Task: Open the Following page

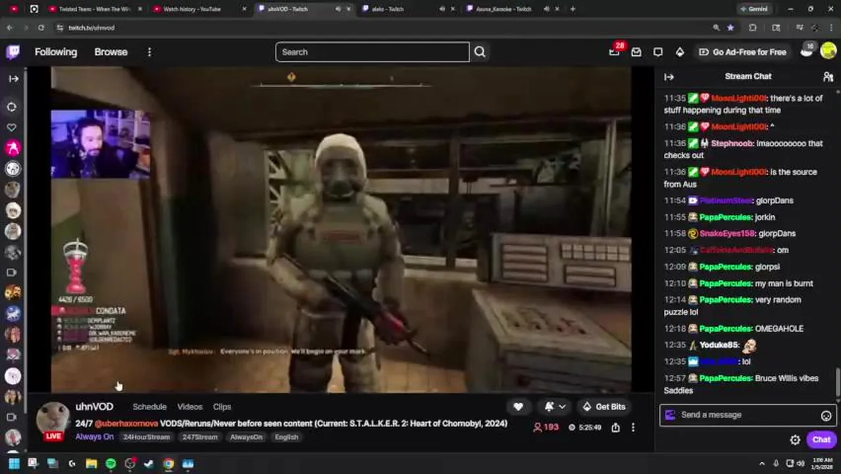Action: [56, 52]
